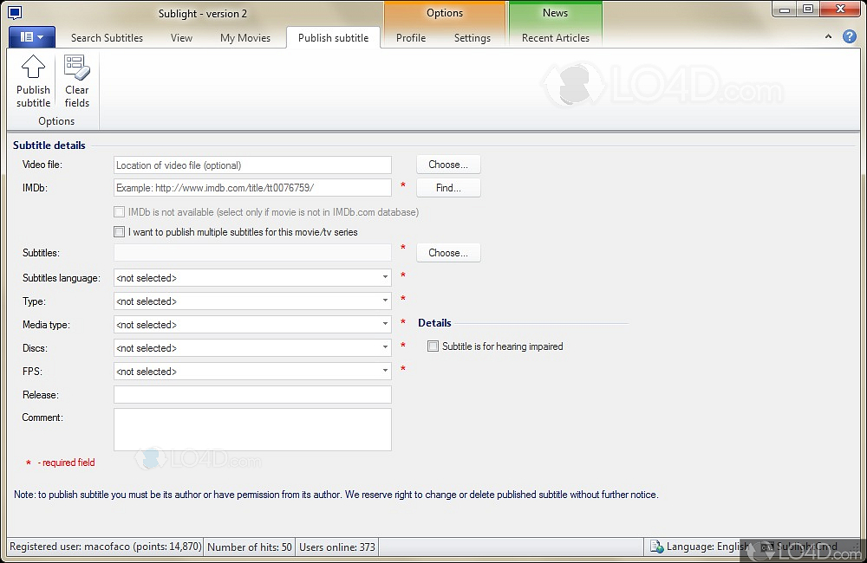Tick the IMDb is not available checkbox
867x563 pixels.
click(120, 212)
